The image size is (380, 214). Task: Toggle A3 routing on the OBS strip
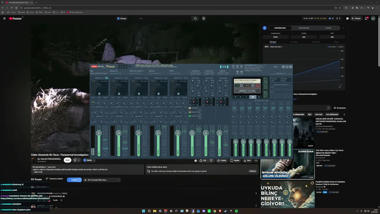pyautogui.click(x=184, y=131)
